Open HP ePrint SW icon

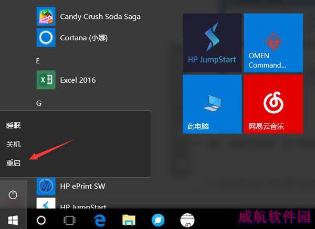pyautogui.click(x=46, y=186)
